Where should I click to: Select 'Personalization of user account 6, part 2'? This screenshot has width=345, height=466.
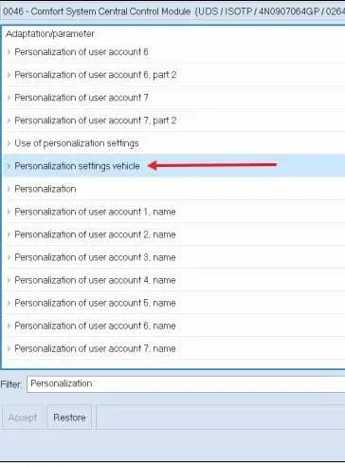pos(96,75)
